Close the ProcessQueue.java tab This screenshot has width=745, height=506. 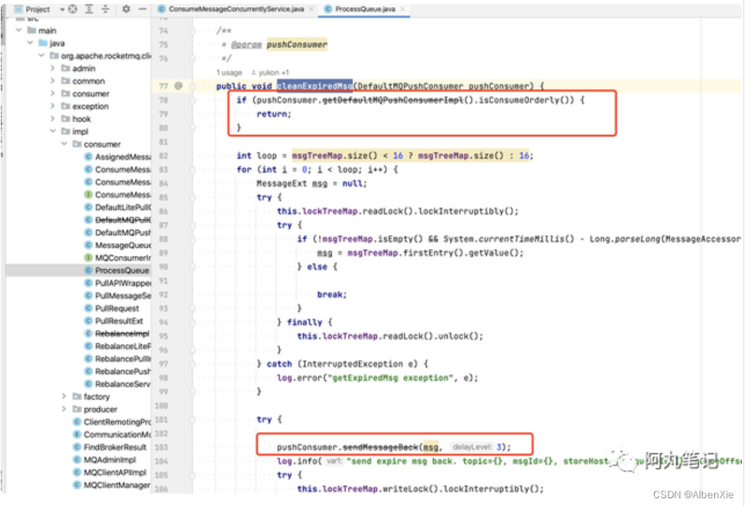tap(402, 9)
